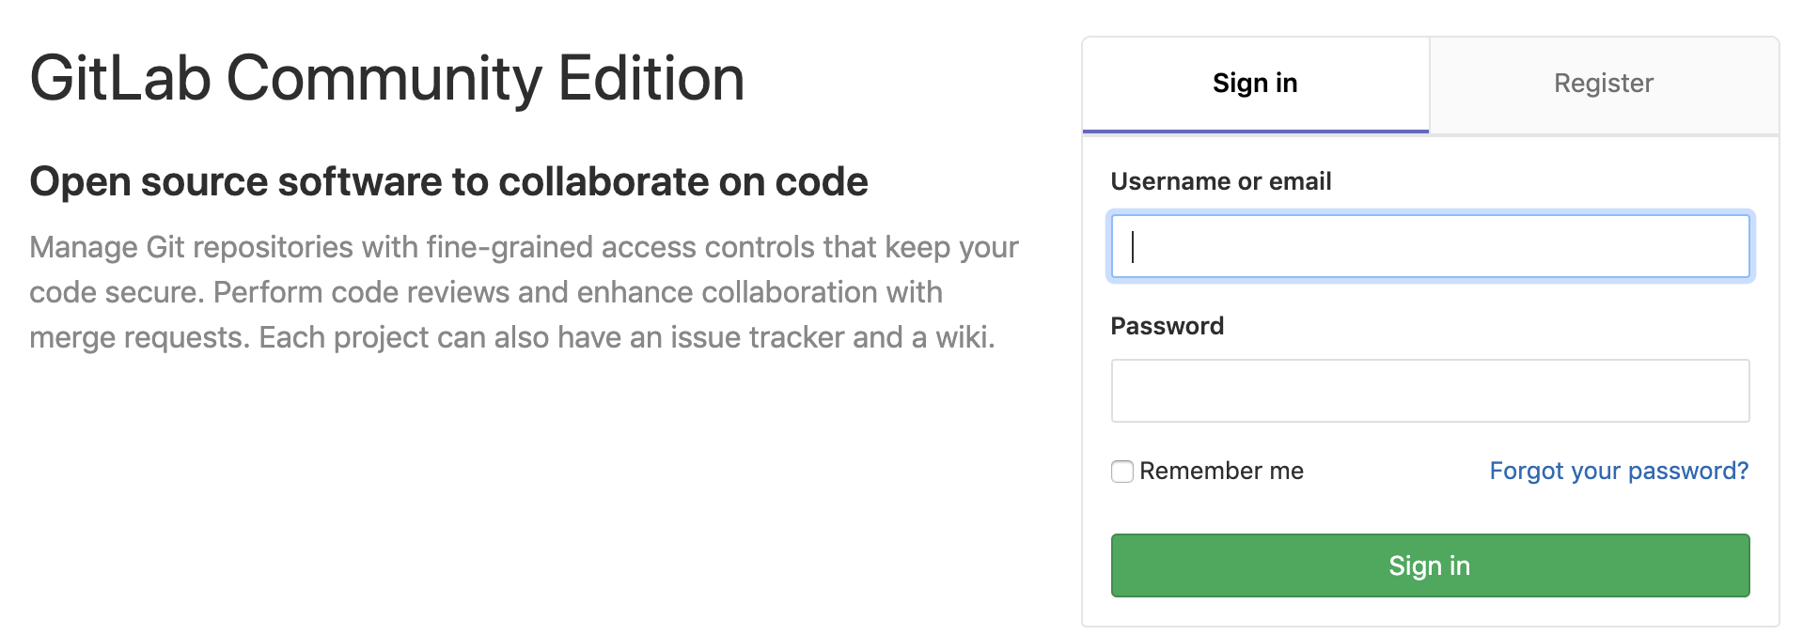Focus the Password input field

pyautogui.click(x=1430, y=391)
